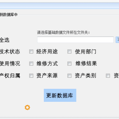119x119 pixels.
Task: Tick the 经济用途 checkbox
Action: click(x=31, y=52)
